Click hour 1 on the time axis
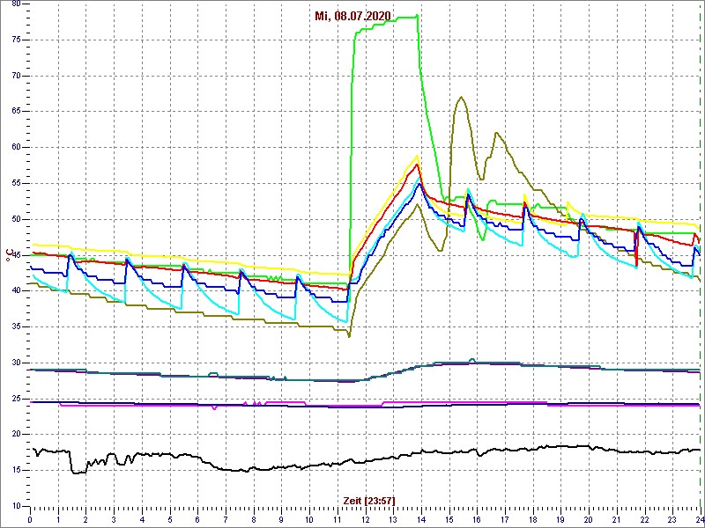This screenshot has width=705, height=528. pyautogui.click(x=58, y=518)
